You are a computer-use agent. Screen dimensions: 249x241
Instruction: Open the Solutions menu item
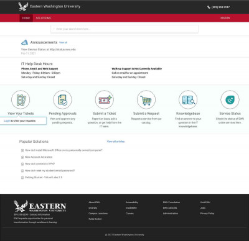(x=44, y=18)
